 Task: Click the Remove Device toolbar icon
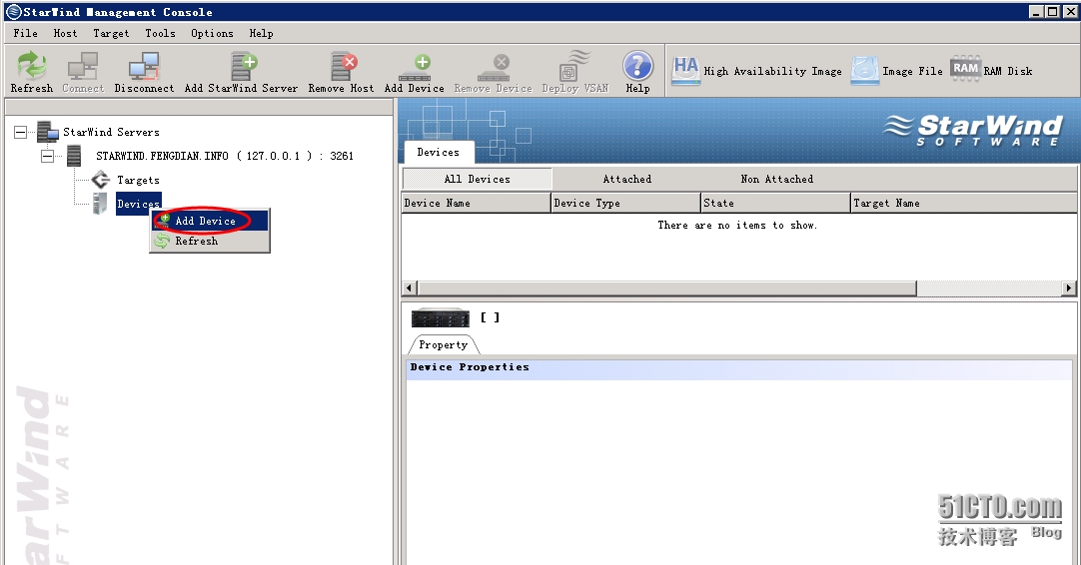click(x=494, y=68)
